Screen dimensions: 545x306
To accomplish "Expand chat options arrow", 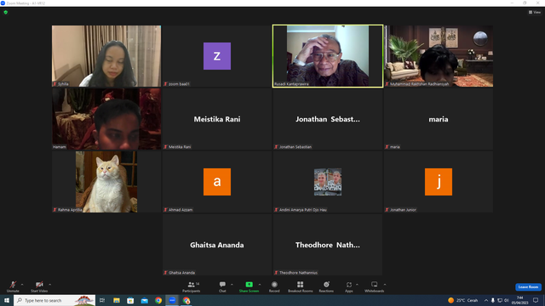I will point(232,285).
